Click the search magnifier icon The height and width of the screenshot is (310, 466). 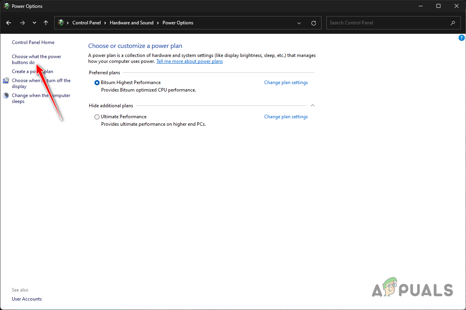pos(453,23)
